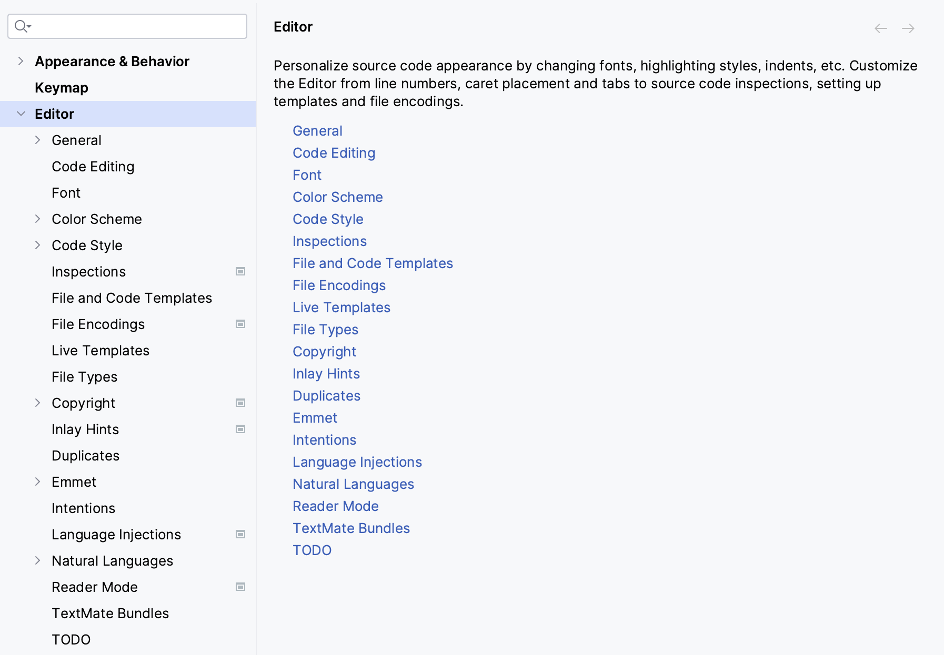Click the forward navigation arrow

tap(908, 28)
